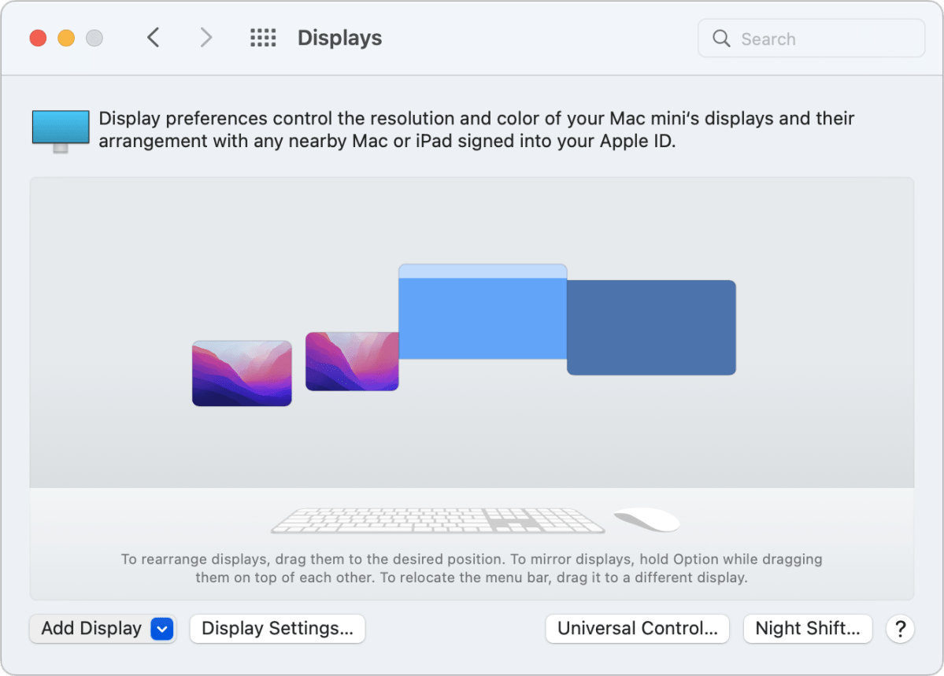Click the Displays window title
Screen dimensions: 944x676
[x=339, y=38]
